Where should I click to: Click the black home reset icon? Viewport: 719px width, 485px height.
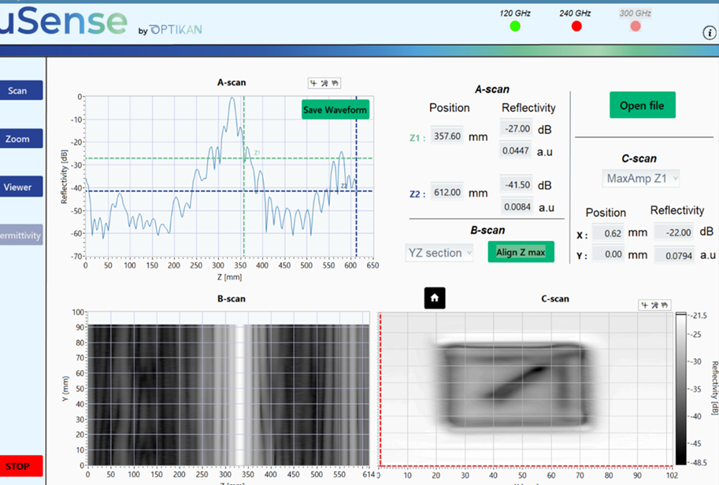(x=435, y=298)
